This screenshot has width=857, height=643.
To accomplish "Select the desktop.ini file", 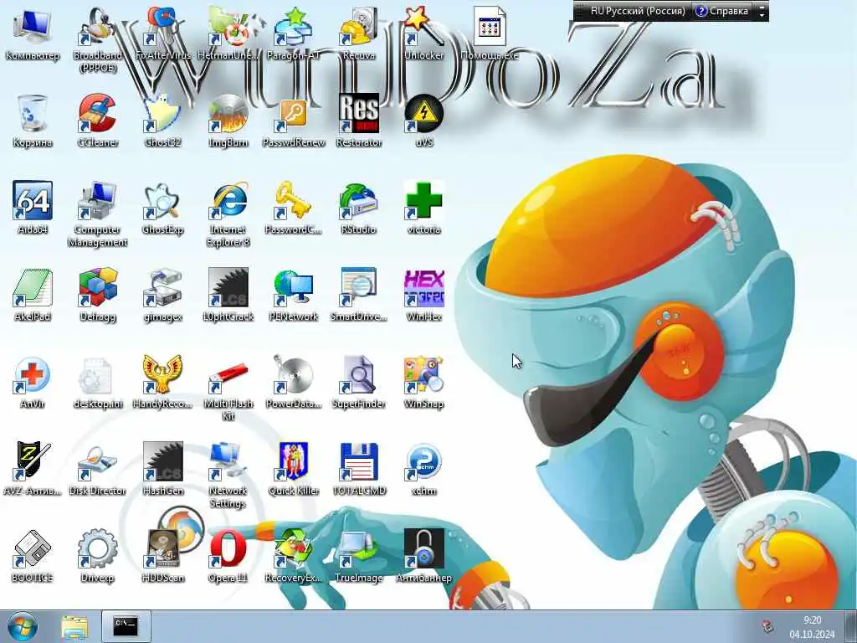I will (x=97, y=382).
